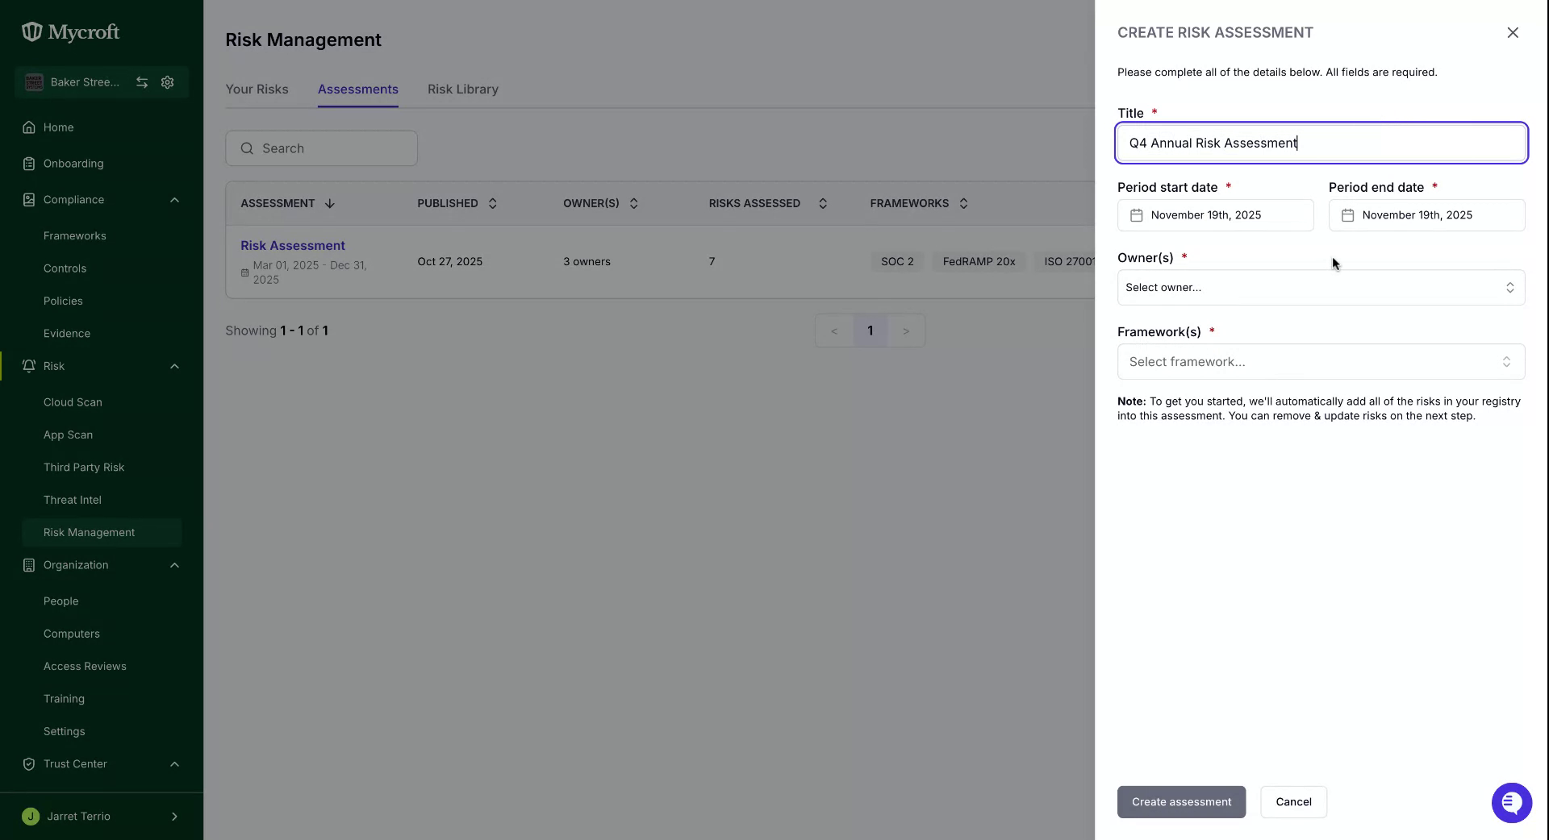Click the Cancel button
The width and height of the screenshot is (1549, 840).
point(1293,802)
